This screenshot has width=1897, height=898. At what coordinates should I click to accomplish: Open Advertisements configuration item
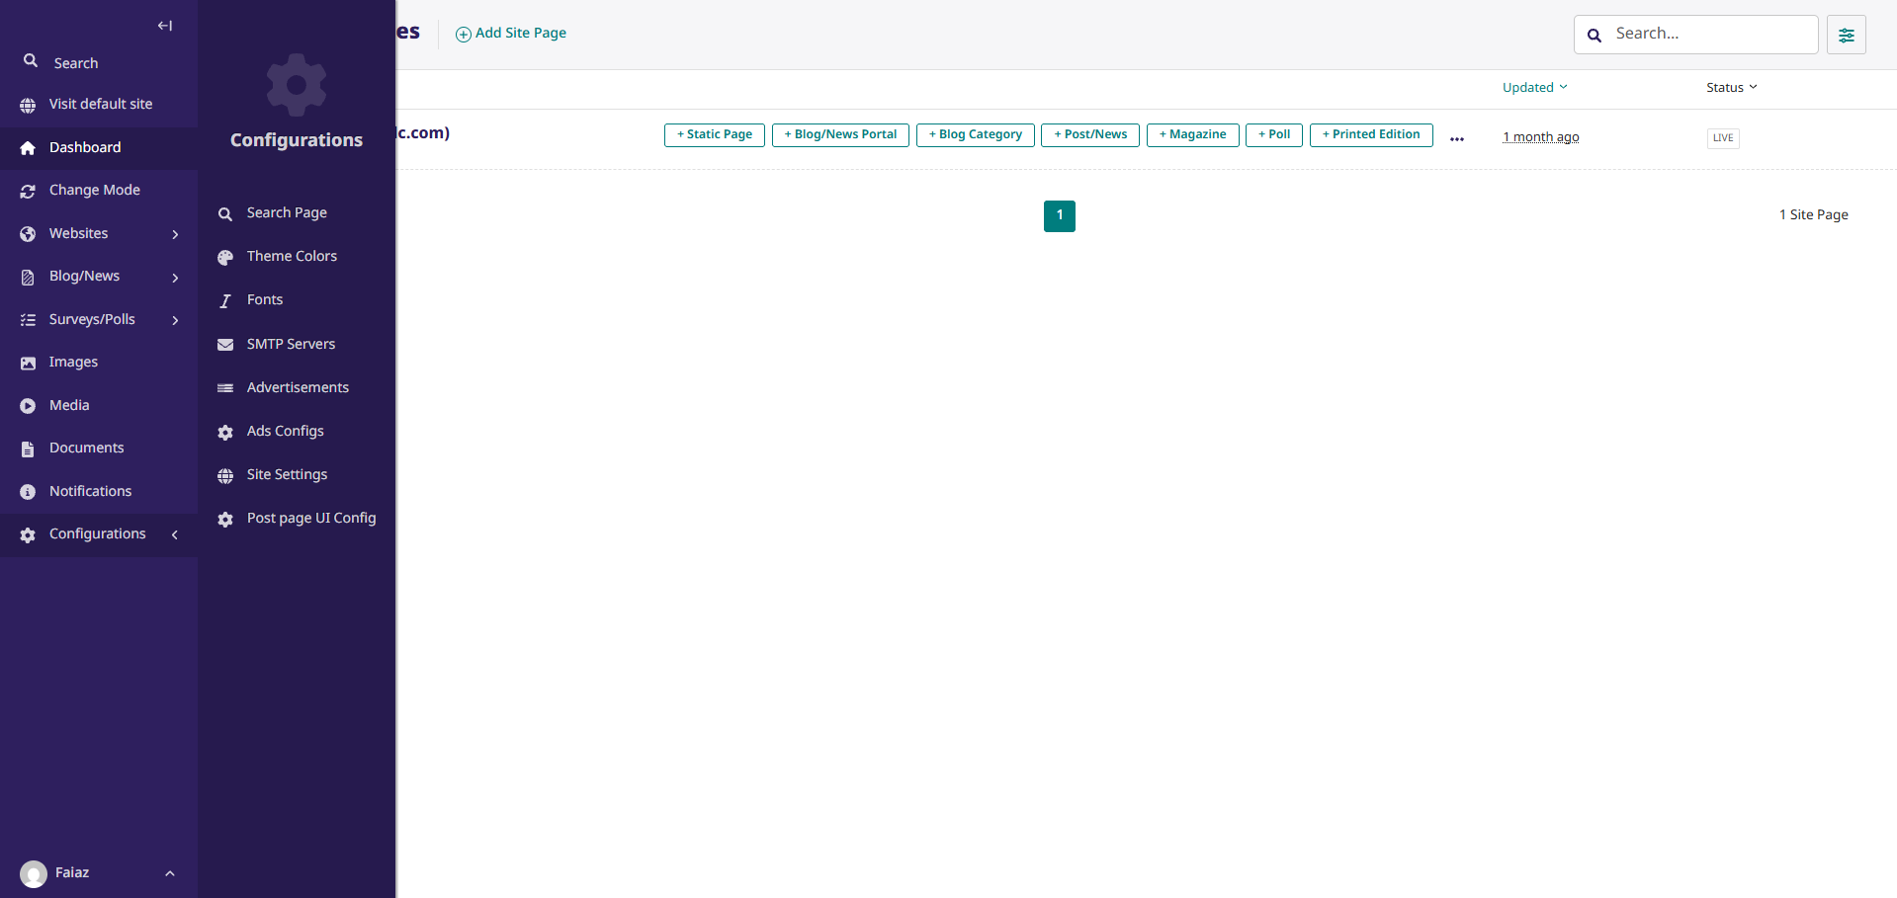297,387
